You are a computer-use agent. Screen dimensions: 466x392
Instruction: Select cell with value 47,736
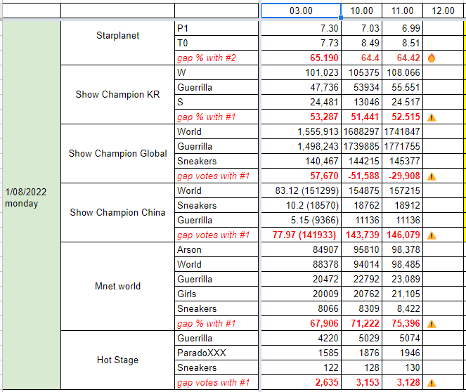301,87
